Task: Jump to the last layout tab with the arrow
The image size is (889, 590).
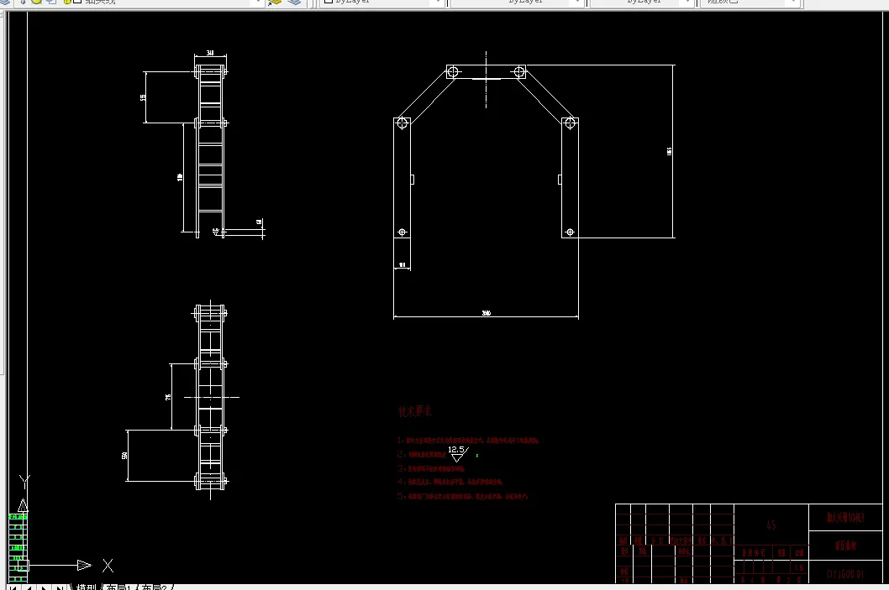Action: click(x=59, y=587)
